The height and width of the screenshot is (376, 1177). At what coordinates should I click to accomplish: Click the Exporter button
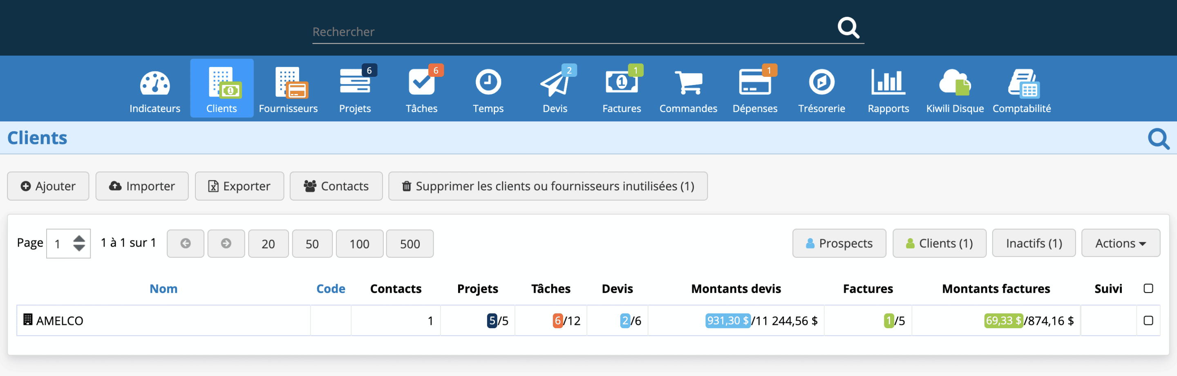[239, 186]
